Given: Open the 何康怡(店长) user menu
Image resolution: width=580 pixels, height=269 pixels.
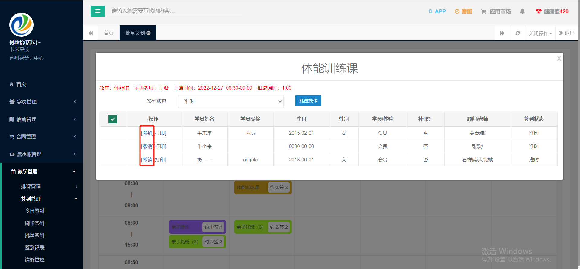Looking at the screenshot, I should coord(25,42).
